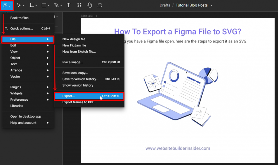Open the Resources components icon

click(x=79, y=5)
